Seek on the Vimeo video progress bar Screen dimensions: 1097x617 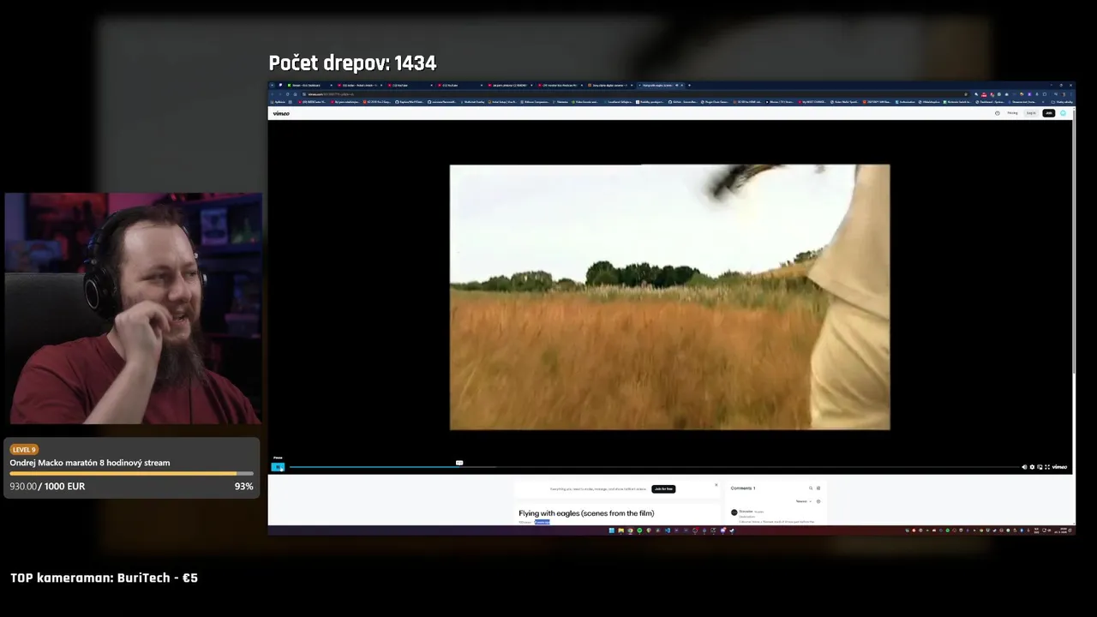(655, 467)
